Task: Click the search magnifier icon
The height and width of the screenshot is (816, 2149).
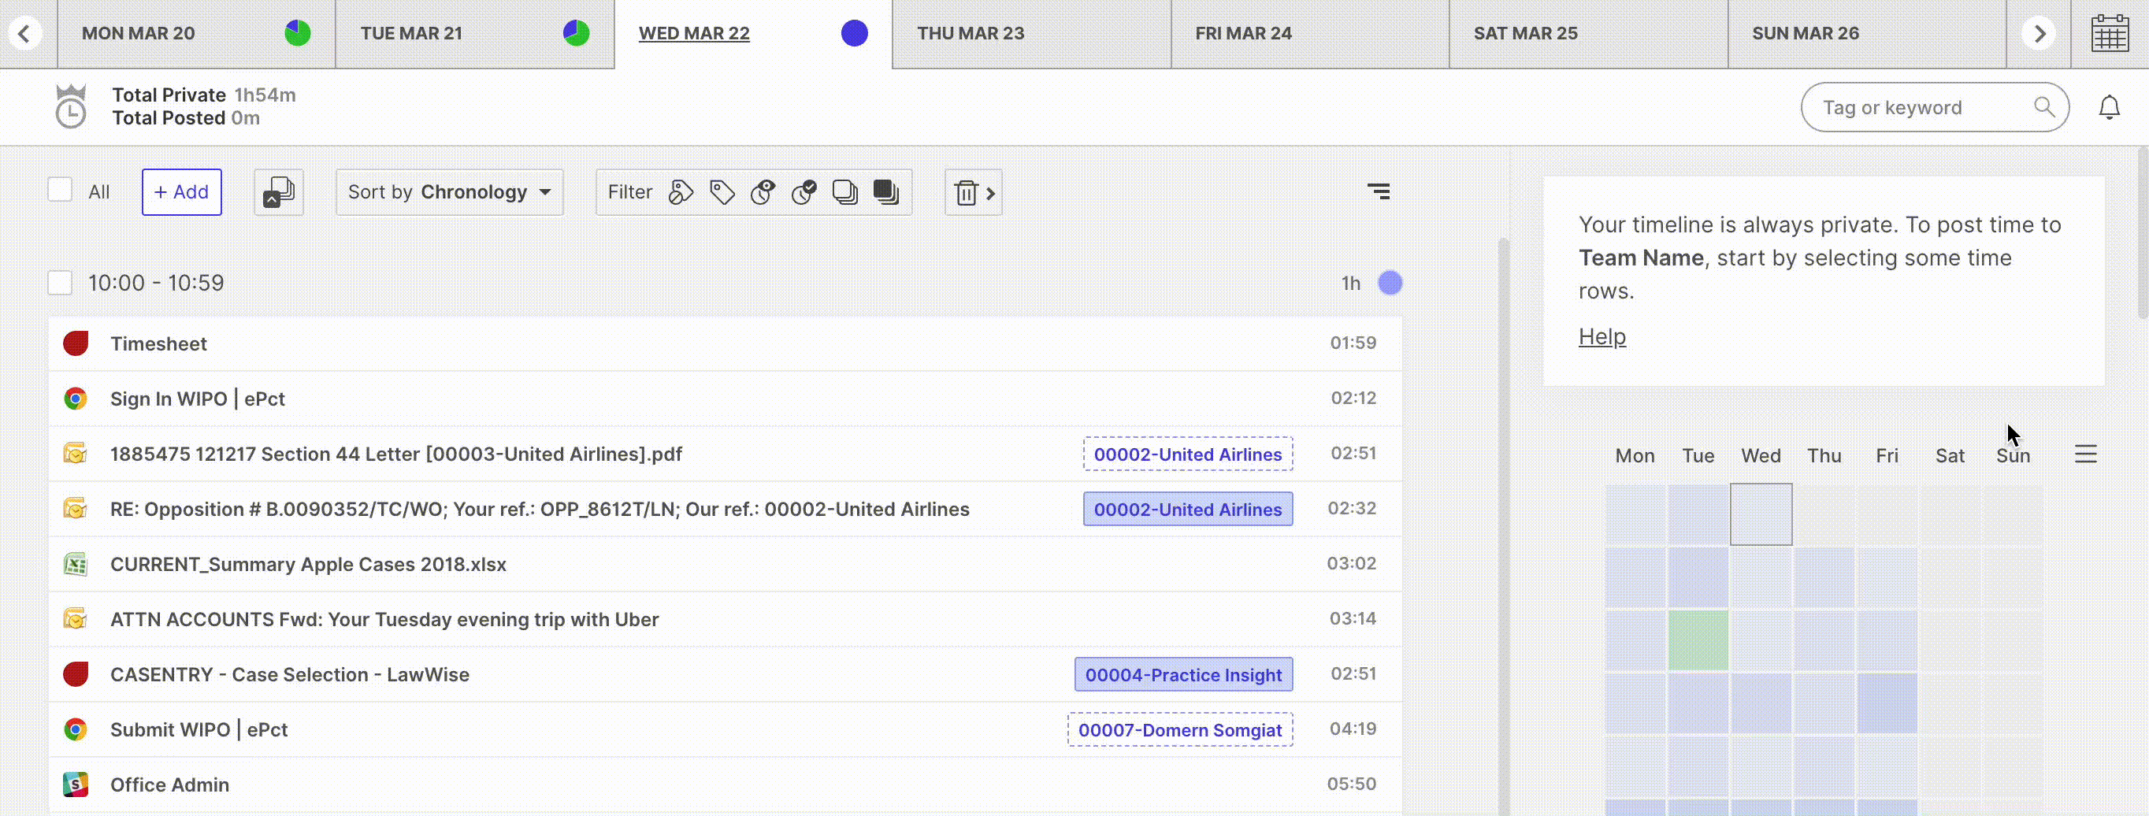Action: click(2044, 107)
